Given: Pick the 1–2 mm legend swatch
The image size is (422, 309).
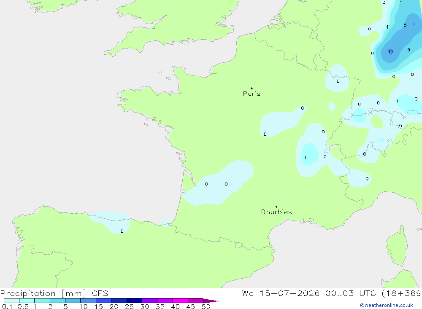Looking at the screenshot, I should pos(42,301).
